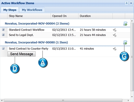Click checkmark clock icon for Send to Legal Dept.

coord(114,35)
